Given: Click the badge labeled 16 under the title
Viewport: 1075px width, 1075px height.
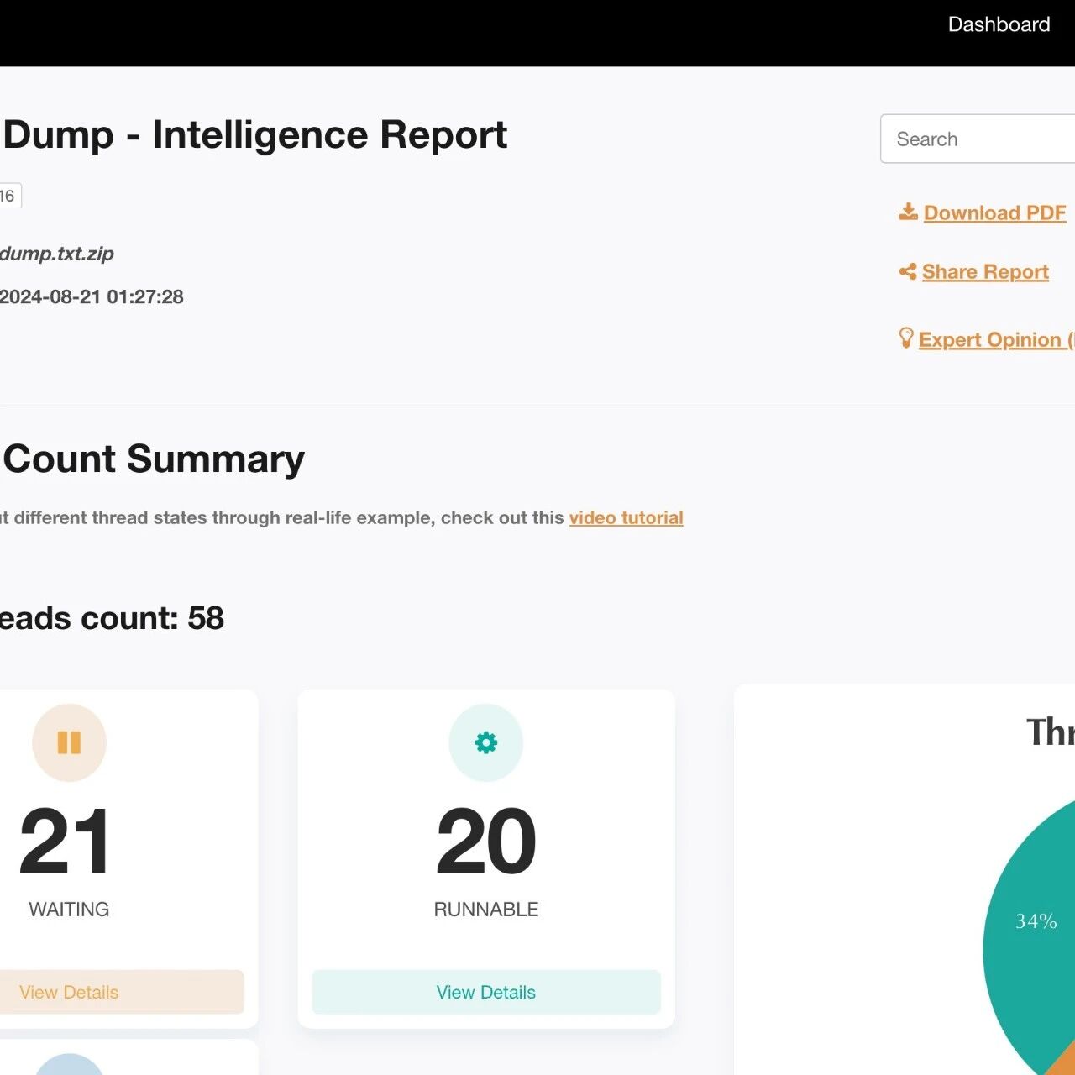Looking at the screenshot, I should [8, 196].
